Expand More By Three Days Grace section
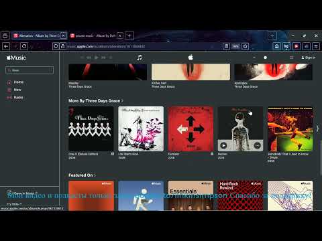 [96, 101]
